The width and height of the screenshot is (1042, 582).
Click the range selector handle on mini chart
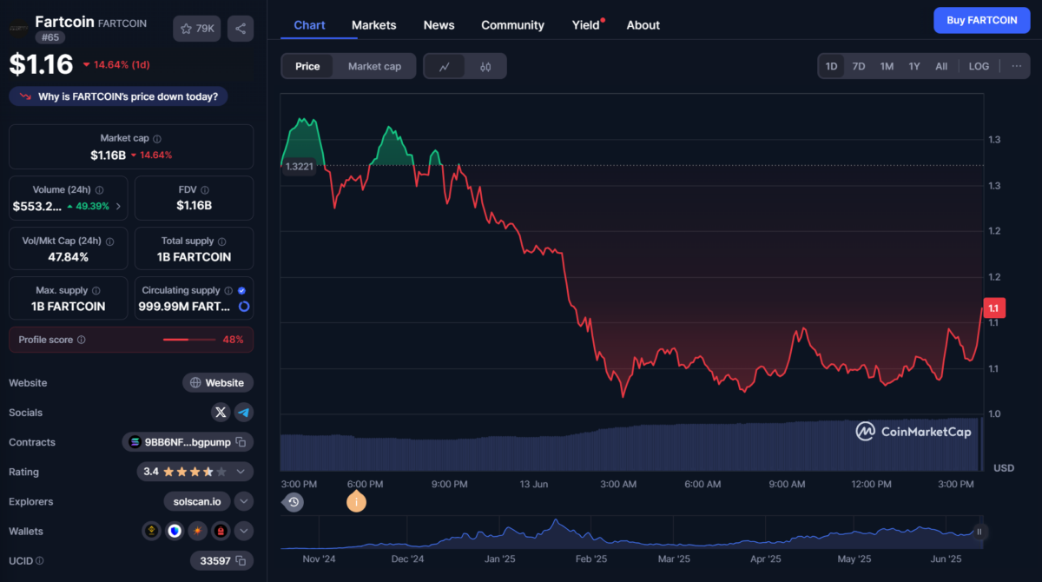[x=979, y=532]
